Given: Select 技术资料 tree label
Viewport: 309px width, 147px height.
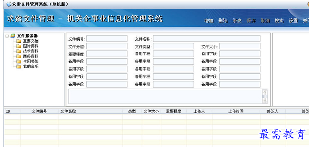Looking at the screenshot, I should coord(31,51).
